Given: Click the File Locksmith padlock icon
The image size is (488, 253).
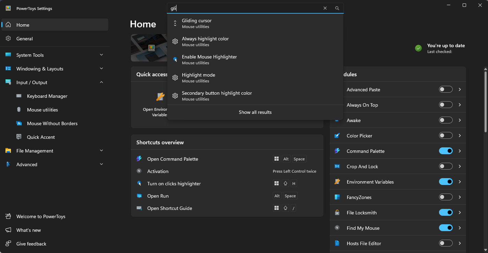Looking at the screenshot, I should 337,213.
